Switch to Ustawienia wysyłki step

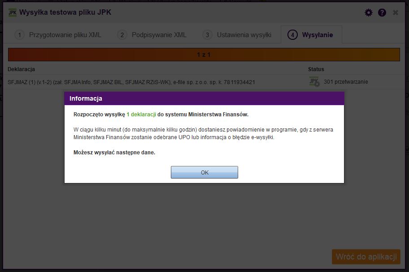click(x=237, y=34)
